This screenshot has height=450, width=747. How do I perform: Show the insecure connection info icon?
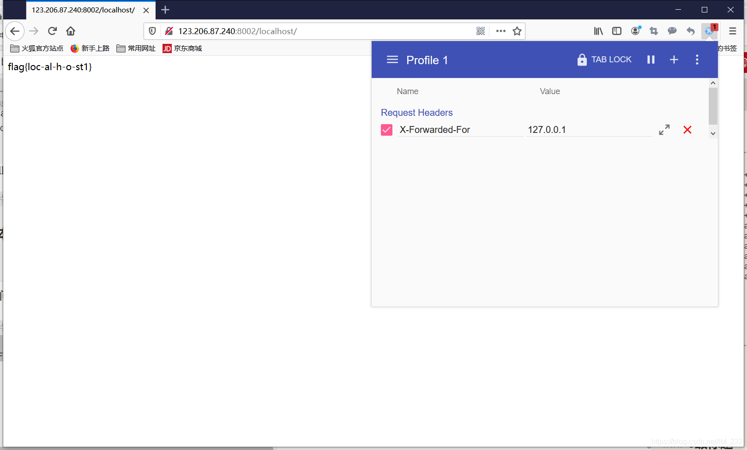click(169, 31)
